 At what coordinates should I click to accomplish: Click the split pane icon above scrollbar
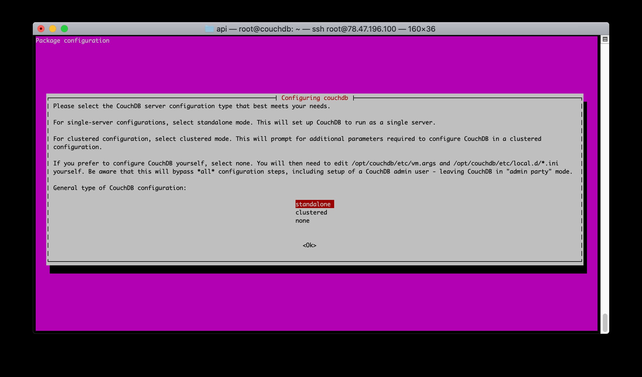605,39
